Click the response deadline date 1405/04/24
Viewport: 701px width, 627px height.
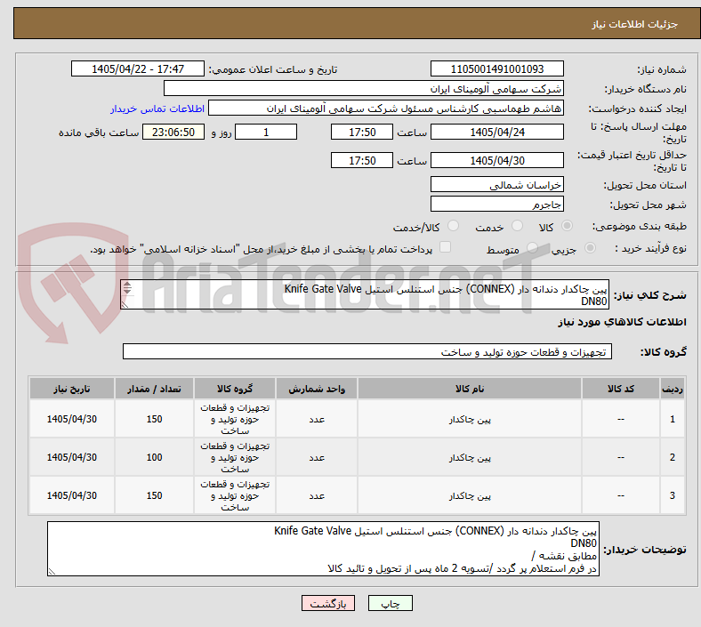pos(496,132)
